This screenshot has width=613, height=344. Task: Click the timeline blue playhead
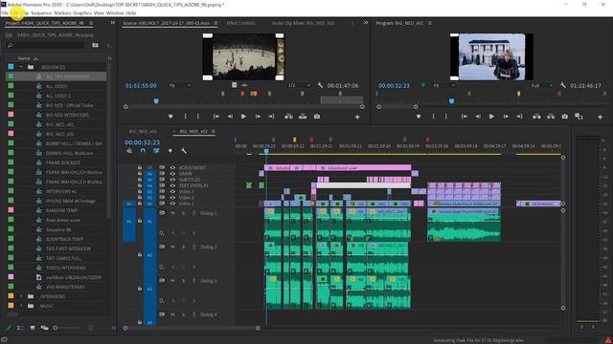(266, 151)
